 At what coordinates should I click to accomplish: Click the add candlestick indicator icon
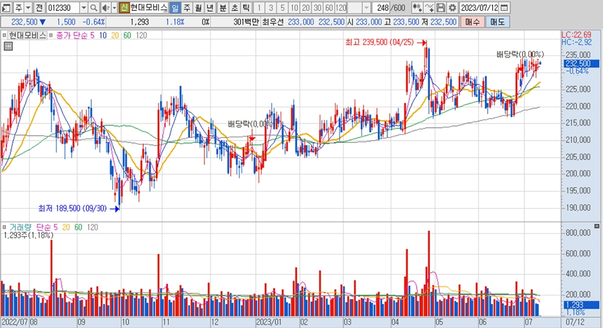coord(417,7)
